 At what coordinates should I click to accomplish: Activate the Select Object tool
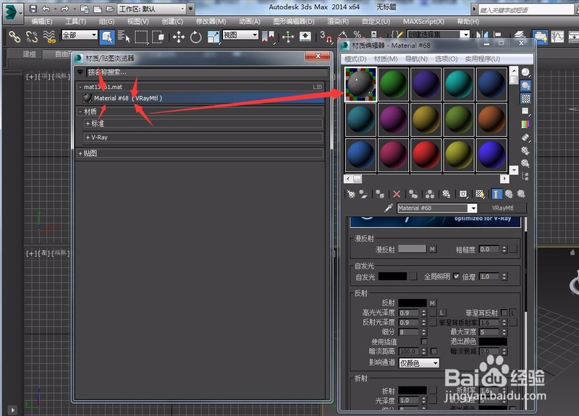(106, 37)
